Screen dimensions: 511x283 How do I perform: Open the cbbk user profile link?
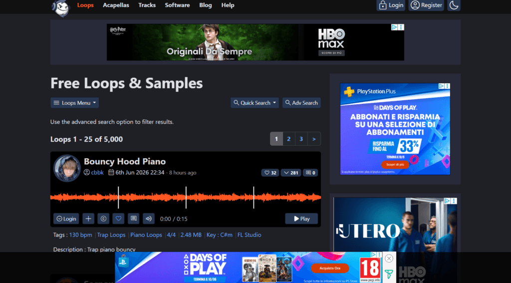coord(97,173)
